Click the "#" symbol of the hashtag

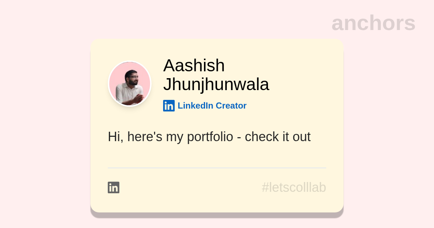pyautogui.click(x=265, y=187)
